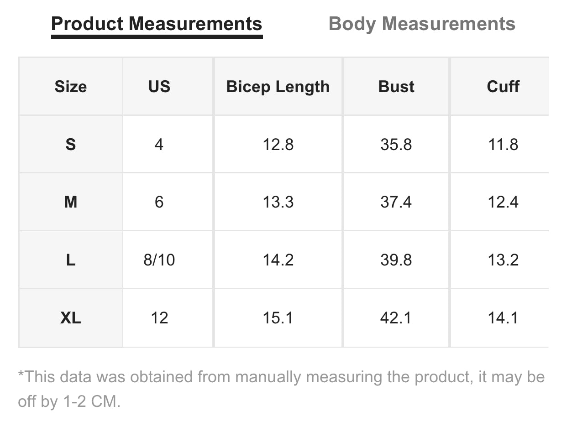Click the 42.1 bust measurement cell
567x437 pixels.
click(396, 318)
